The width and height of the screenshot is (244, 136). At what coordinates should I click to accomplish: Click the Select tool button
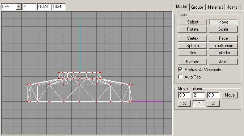(x=193, y=22)
